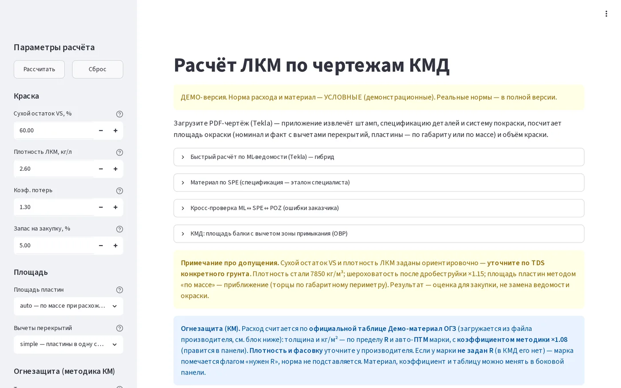This screenshot has width=621, height=388.
Task: Click the ДЕМО-версия warning banner
Action: pyautogui.click(x=379, y=97)
